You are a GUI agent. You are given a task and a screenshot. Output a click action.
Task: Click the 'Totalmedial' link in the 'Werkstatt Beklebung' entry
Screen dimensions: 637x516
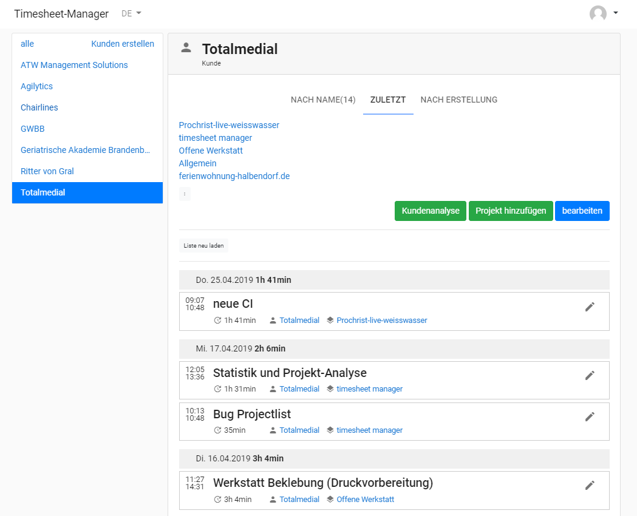tap(299, 500)
